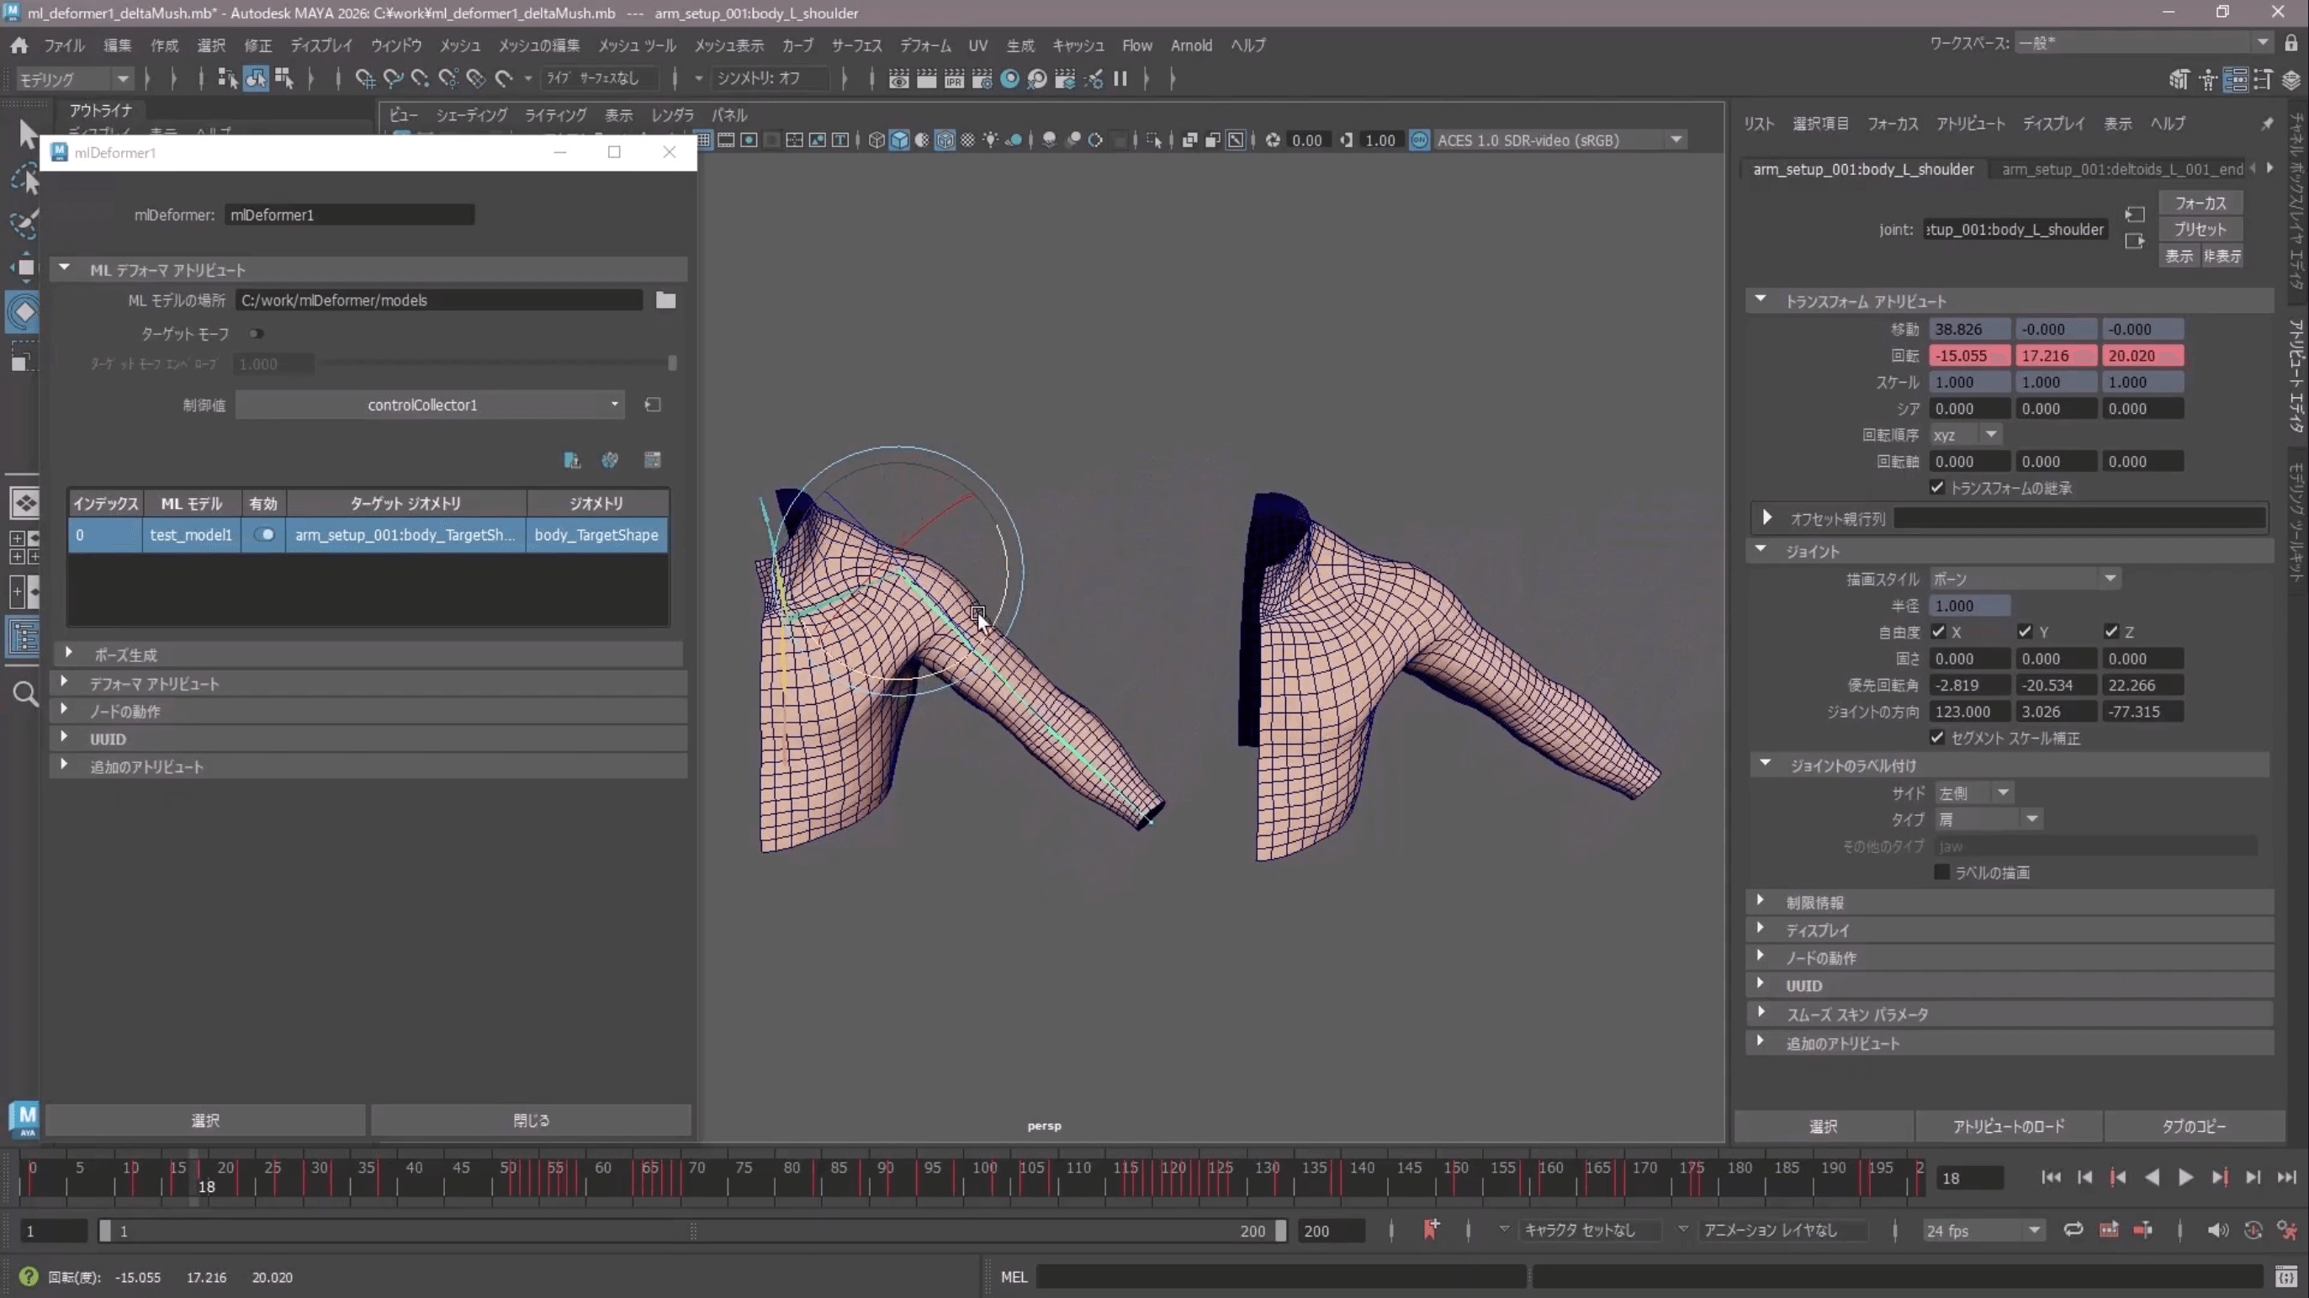Screen dimensions: 2309x1298
Task: Enable the ラベルの描画 checkbox
Action: (1941, 872)
